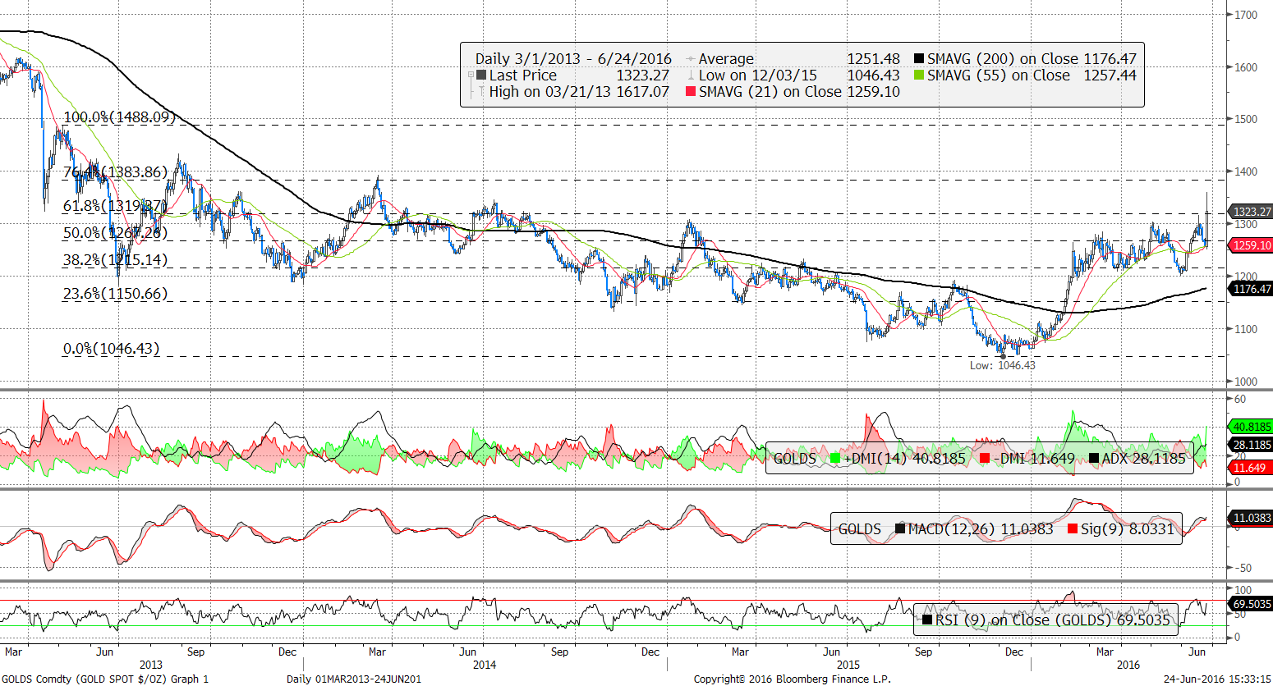The width and height of the screenshot is (1273, 686).
Task: Click the 1500 price axis label
Action: pyautogui.click(x=1246, y=119)
